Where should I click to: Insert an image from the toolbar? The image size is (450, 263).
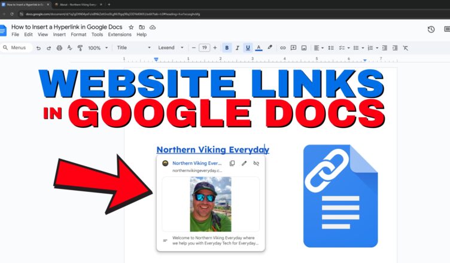point(304,48)
